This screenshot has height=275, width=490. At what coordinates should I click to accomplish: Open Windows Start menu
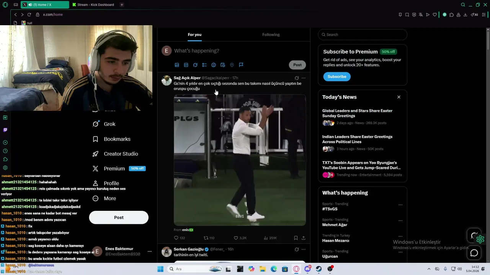160,269
